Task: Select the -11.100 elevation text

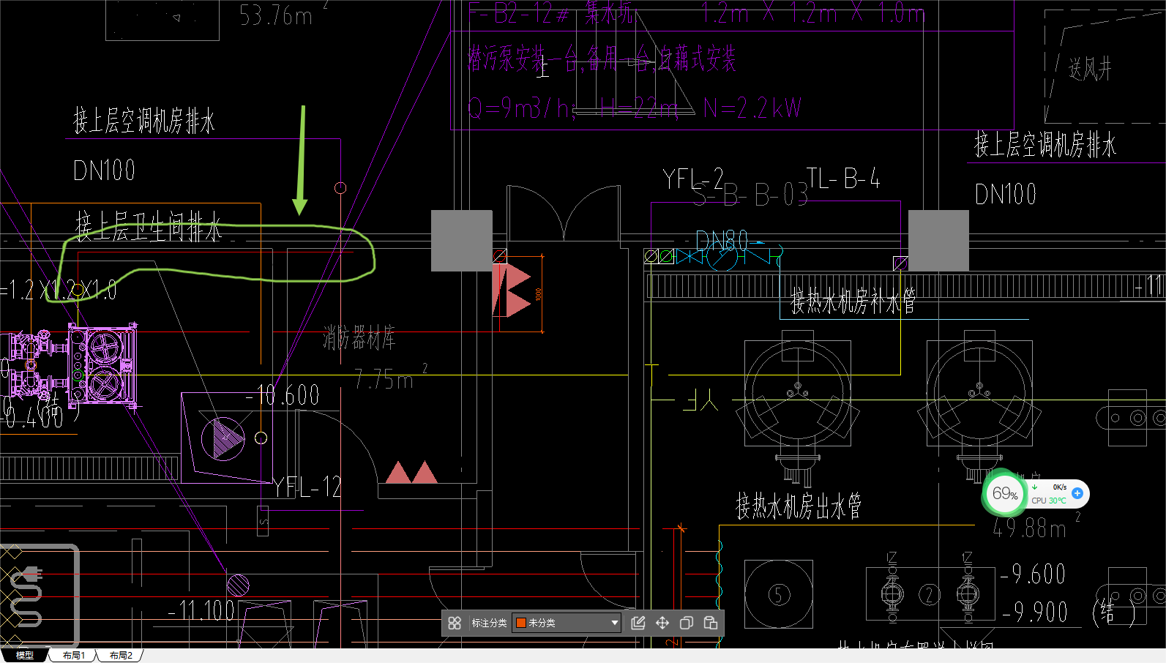Action: [x=201, y=610]
